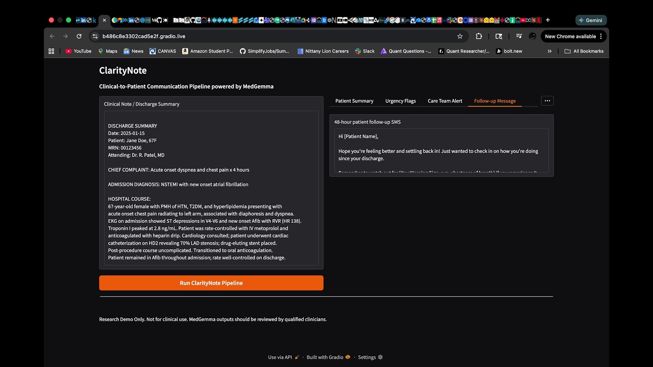
Task: Open the Use via API link
Action: tap(284, 357)
